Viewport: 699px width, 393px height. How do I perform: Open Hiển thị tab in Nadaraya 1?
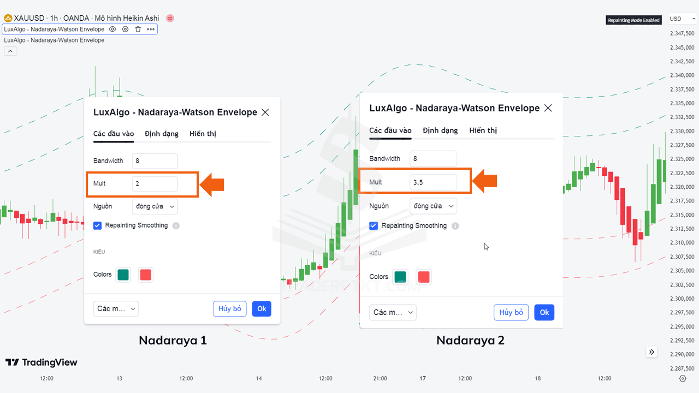(x=203, y=134)
